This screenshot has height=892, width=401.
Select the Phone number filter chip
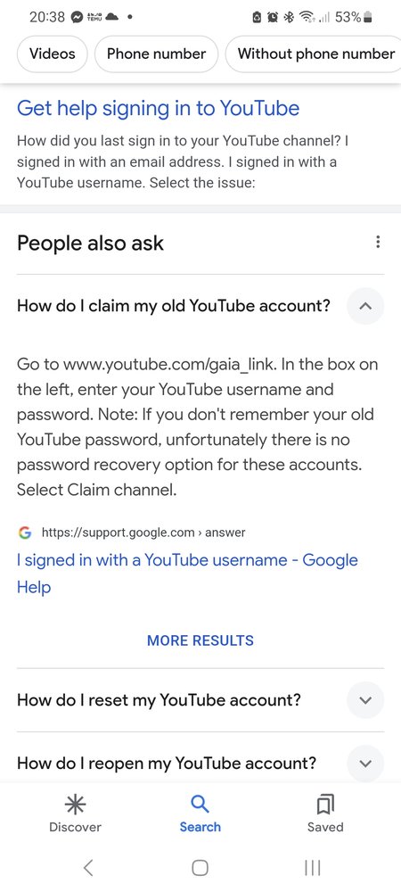pos(156,54)
